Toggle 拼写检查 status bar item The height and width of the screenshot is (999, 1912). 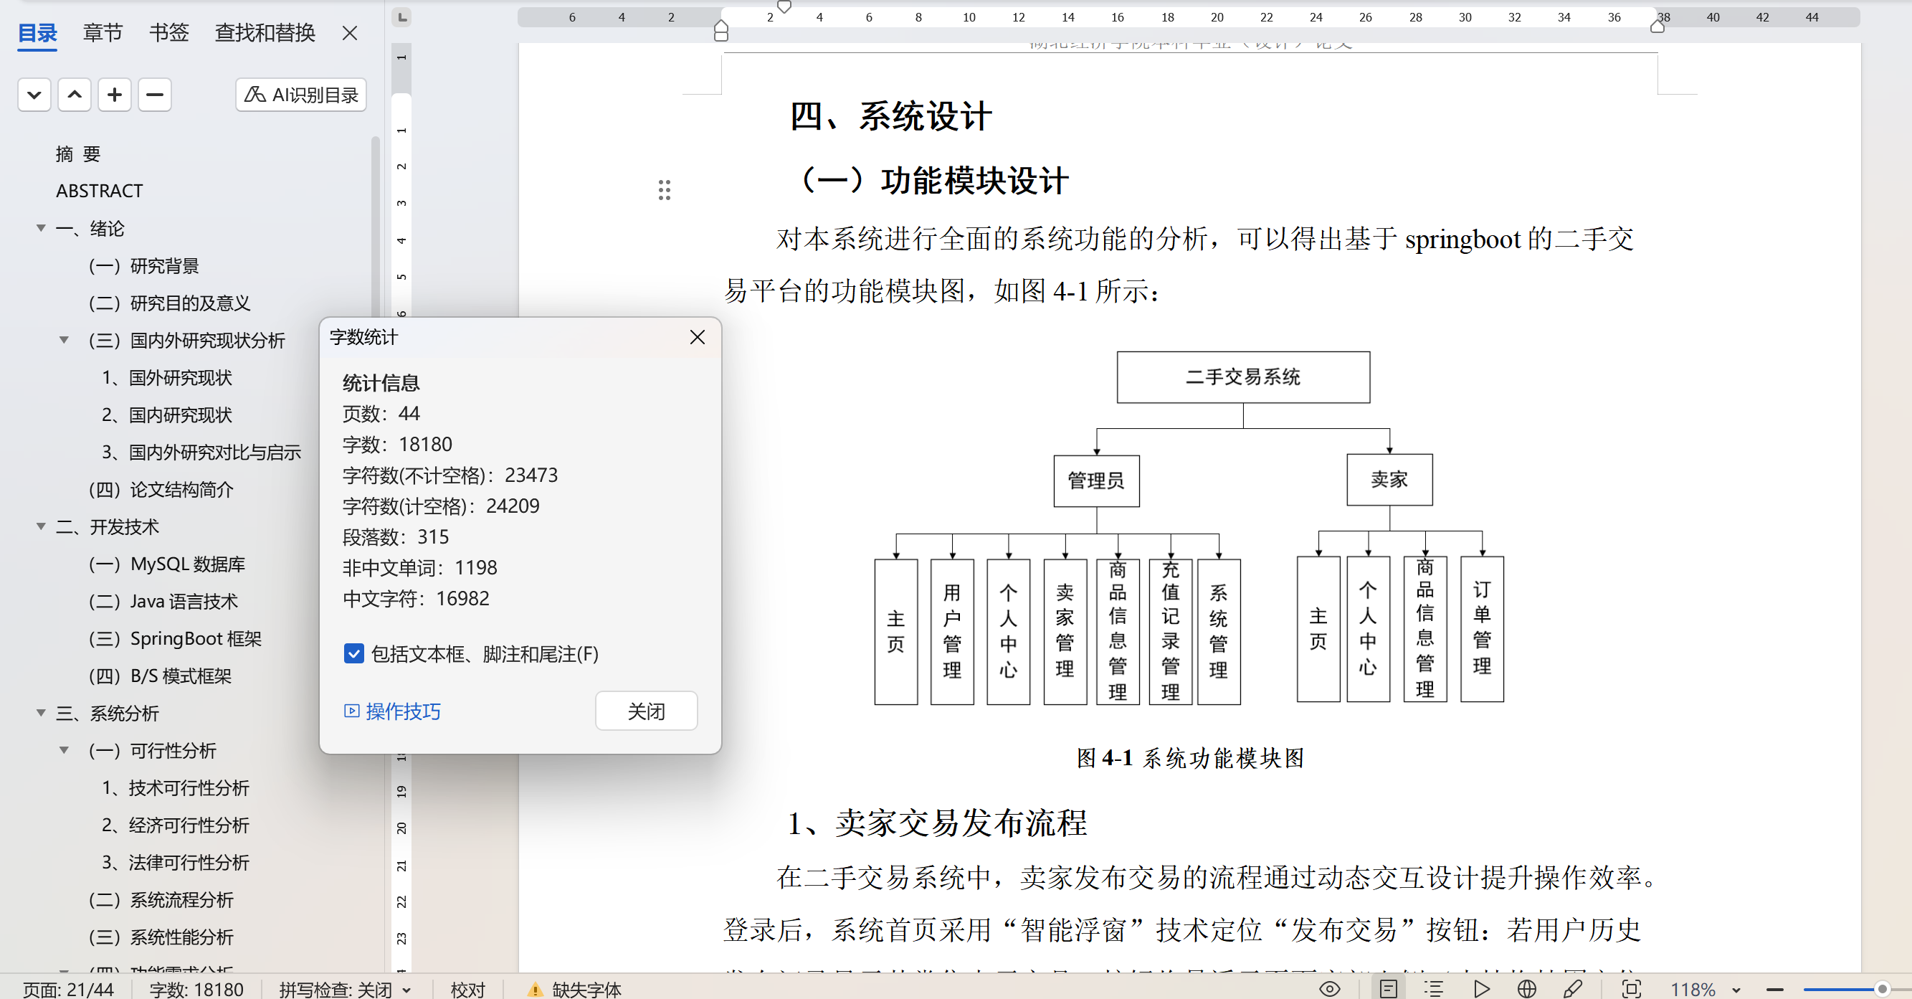pyautogui.click(x=336, y=990)
